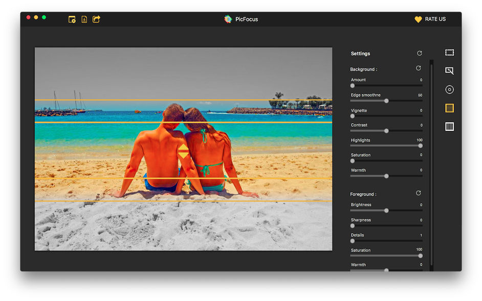Click the Sharpness slider knob
The width and height of the screenshot is (482, 301).
coord(353,226)
